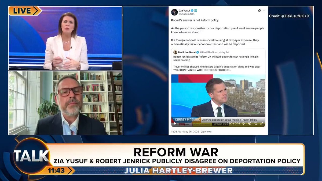Open the tweet's three-dot more menu
Screen dimensions: 322x181
(264, 11)
